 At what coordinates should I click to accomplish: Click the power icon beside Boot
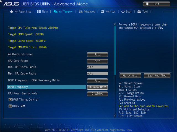[123, 12]
